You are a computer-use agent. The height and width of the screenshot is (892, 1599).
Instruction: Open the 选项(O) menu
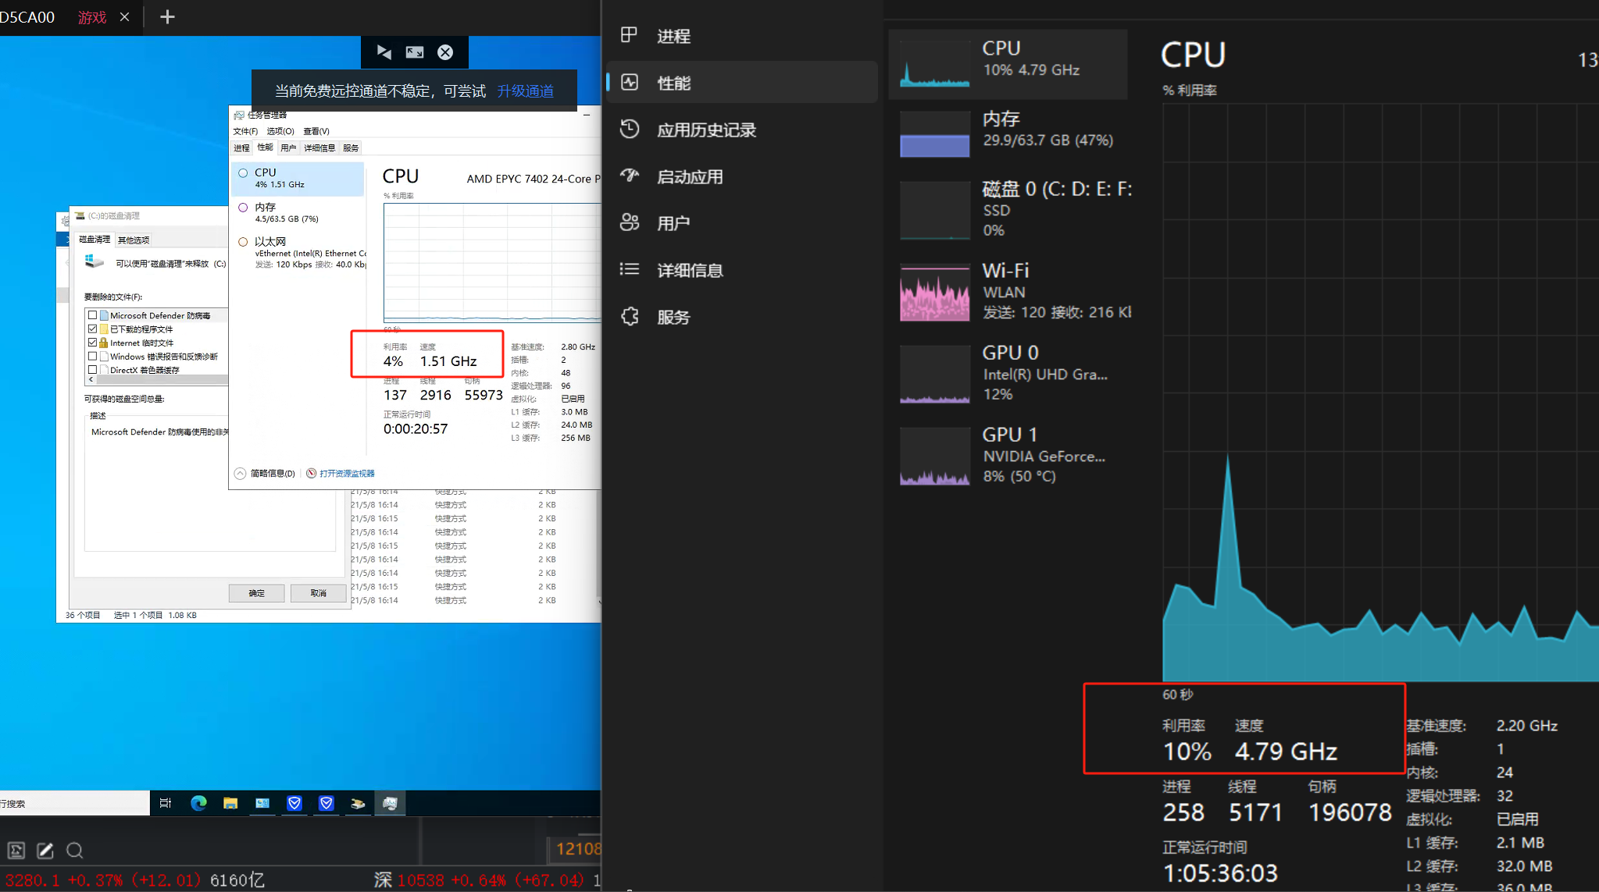pos(280,131)
